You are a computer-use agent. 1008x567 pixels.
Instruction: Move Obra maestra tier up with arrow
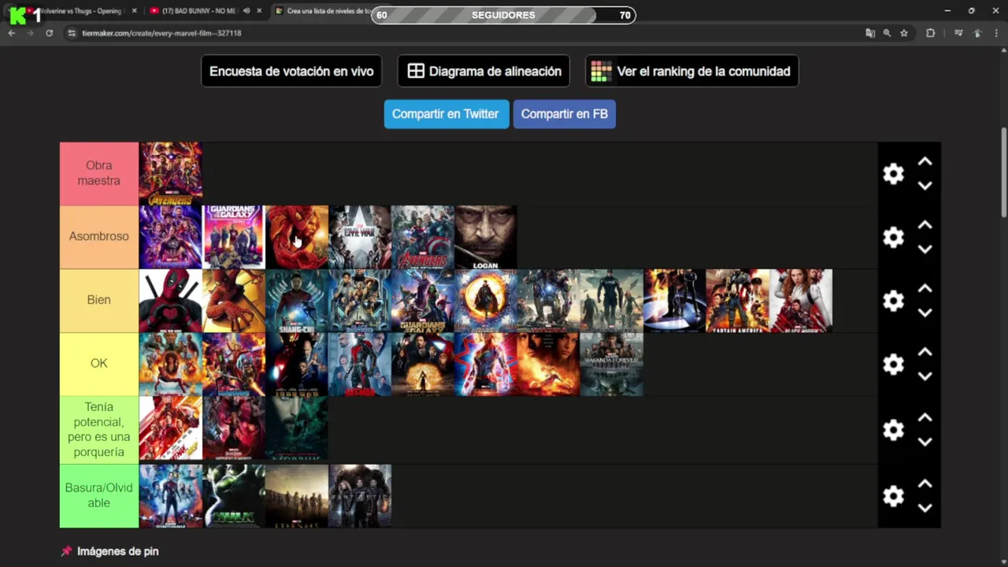[x=925, y=161]
